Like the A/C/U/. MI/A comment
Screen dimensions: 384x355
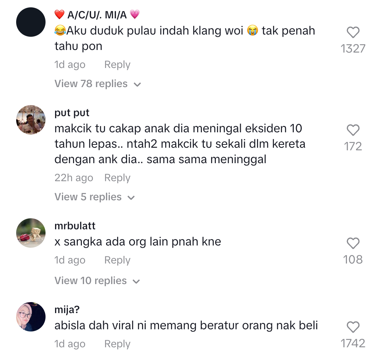coord(353,32)
